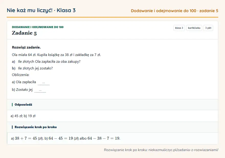Click the alternative equation '64 − 38 − 7 = 19'
225x158 pixels.
[104, 138]
